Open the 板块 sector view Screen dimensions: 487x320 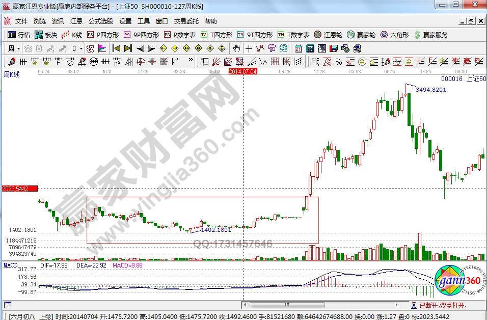(x=46, y=35)
